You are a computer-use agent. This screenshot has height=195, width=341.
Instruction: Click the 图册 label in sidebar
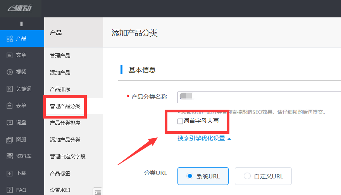pyautogui.click(x=21, y=139)
